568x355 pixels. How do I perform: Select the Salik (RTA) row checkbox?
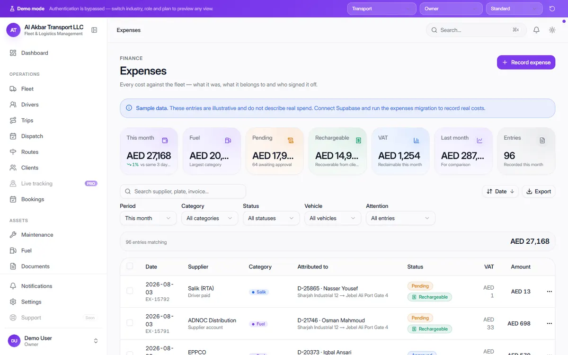click(130, 291)
